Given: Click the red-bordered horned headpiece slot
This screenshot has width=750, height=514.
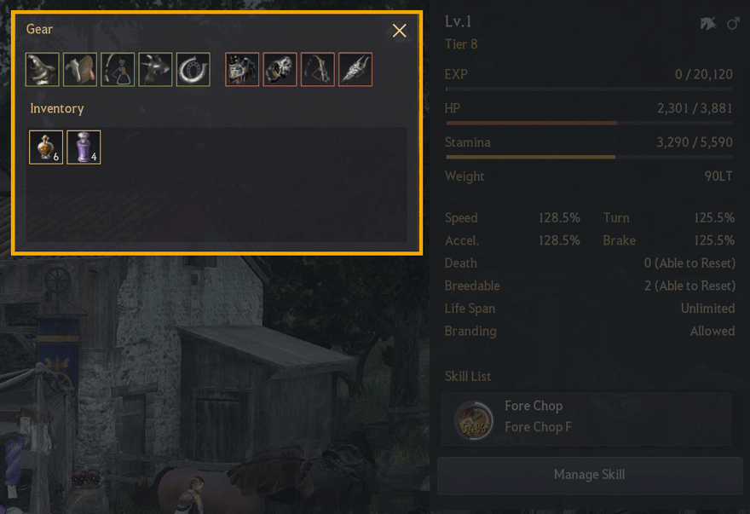Looking at the screenshot, I should tap(355, 69).
